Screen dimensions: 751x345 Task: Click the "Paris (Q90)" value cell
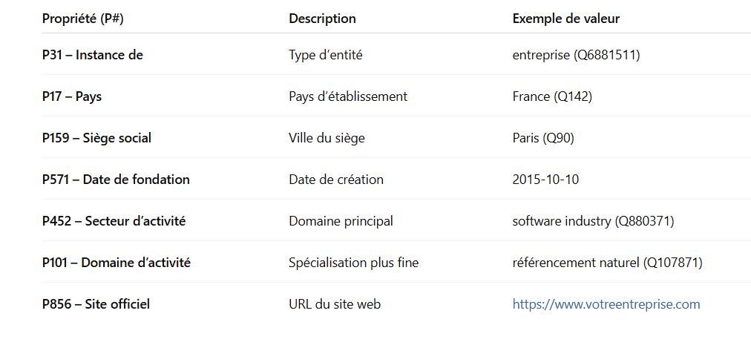[x=543, y=138]
